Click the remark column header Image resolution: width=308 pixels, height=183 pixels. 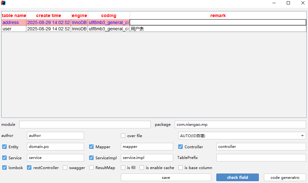218,15
